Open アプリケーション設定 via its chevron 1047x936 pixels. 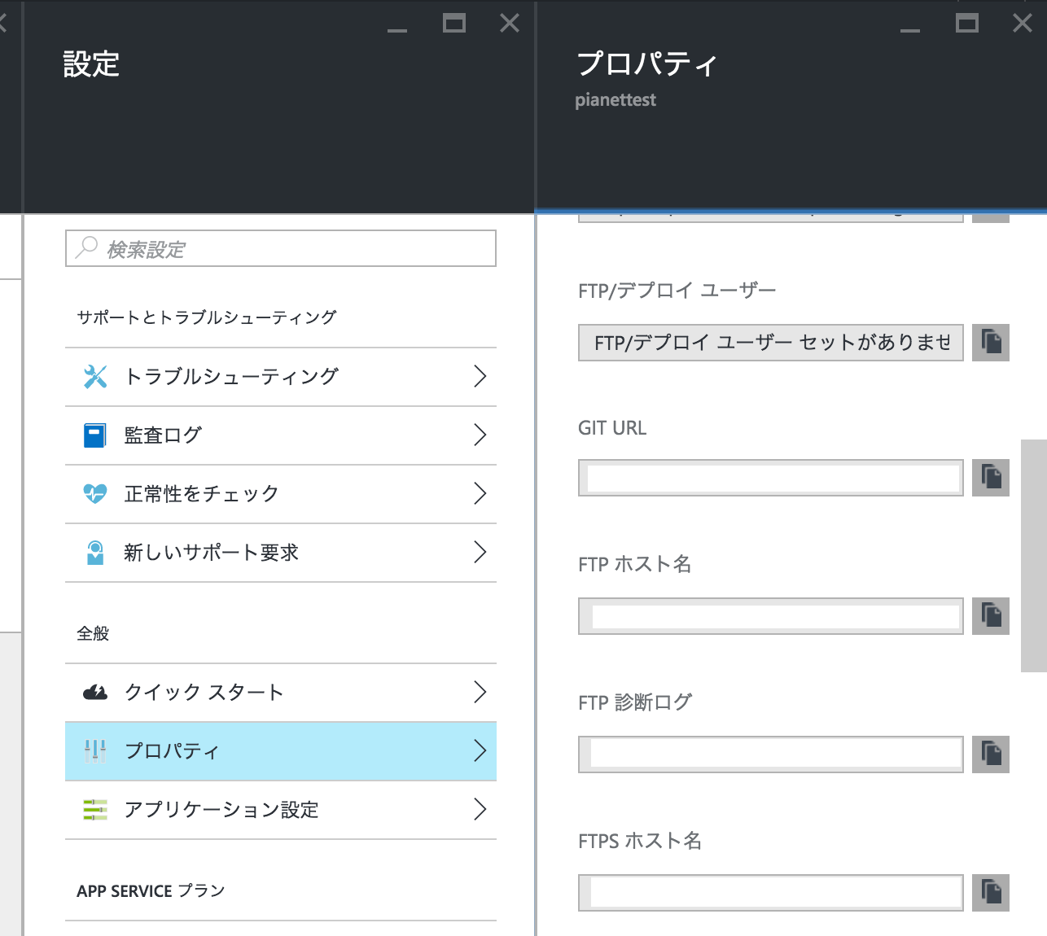pos(480,809)
